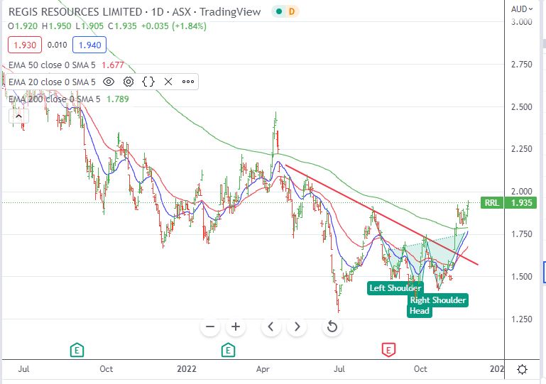This screenshot has width=546, height=384.
Task: Click the 1.250 price axis label
Action: (x=521, y=319)
